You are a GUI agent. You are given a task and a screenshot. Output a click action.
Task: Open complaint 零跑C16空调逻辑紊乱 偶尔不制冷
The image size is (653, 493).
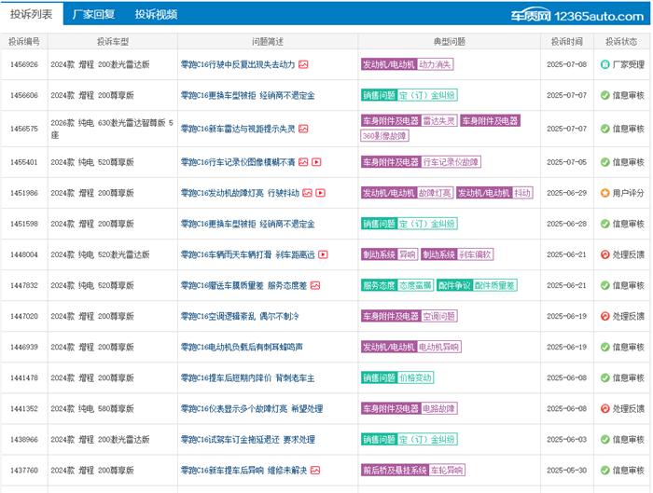pos(240,316)
